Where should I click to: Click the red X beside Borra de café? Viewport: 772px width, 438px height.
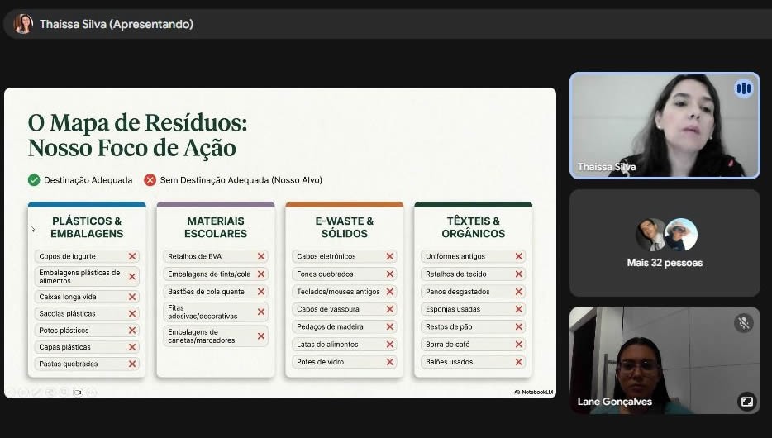click(x=518, y=345)
